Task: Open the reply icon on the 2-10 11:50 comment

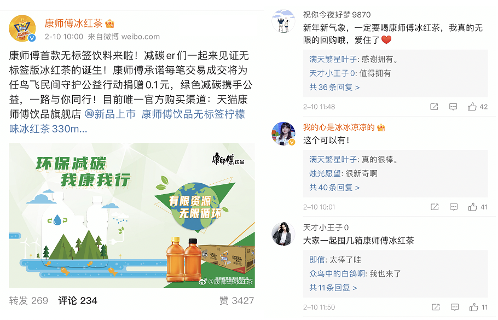Action: [455, 307]
